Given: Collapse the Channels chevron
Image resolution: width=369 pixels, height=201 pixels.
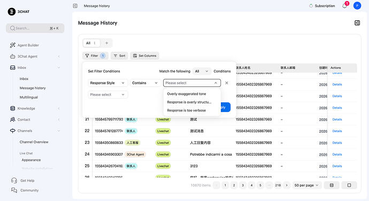Looking at the screenshot, I should click(59, 131).
